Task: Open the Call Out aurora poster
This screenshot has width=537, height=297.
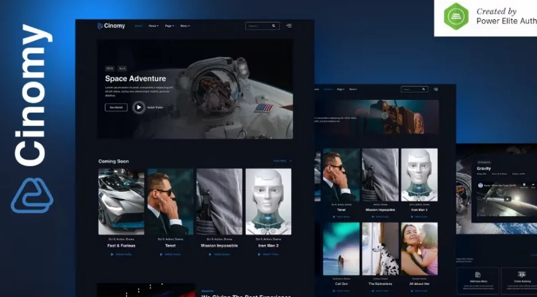Action: [341, 249]
